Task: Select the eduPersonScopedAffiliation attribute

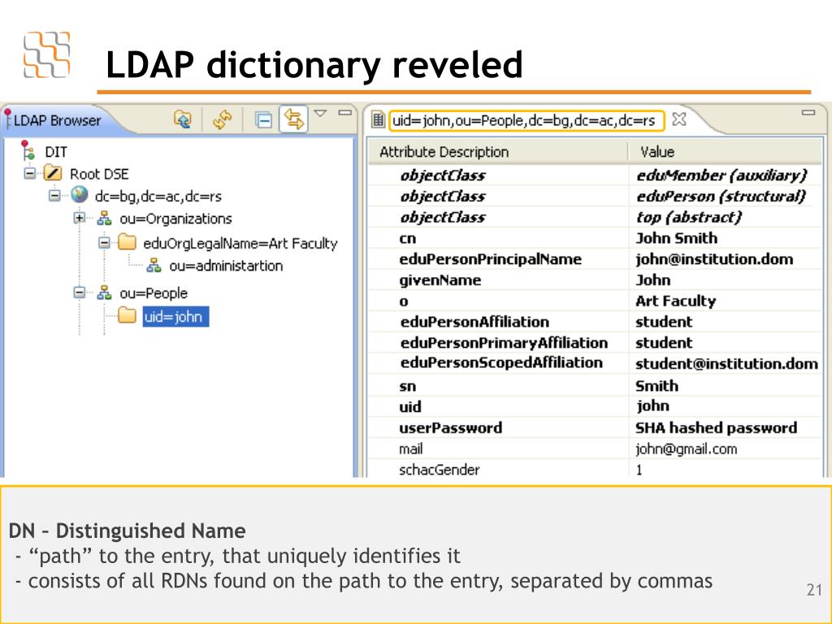Action: pos(501,362)
